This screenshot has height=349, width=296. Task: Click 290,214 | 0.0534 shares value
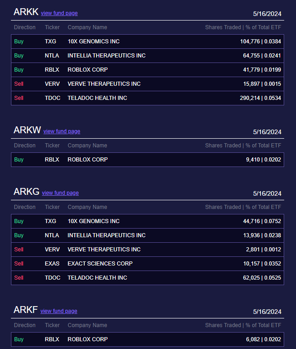[x=260, y=98]
